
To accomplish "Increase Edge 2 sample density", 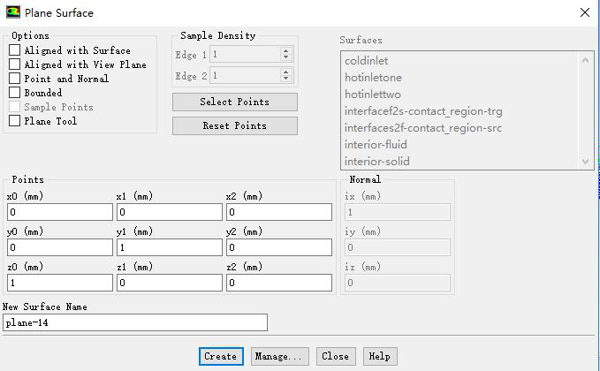I will 285,72.
